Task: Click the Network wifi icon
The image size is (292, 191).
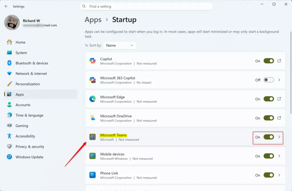Action: click(9, 73)
